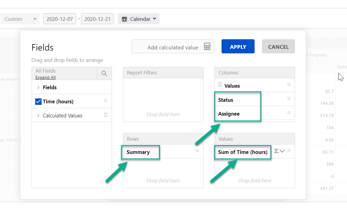Select the Values item in Columns
The height and width of the screenshot is (218, 347).
tap(232, 86)
